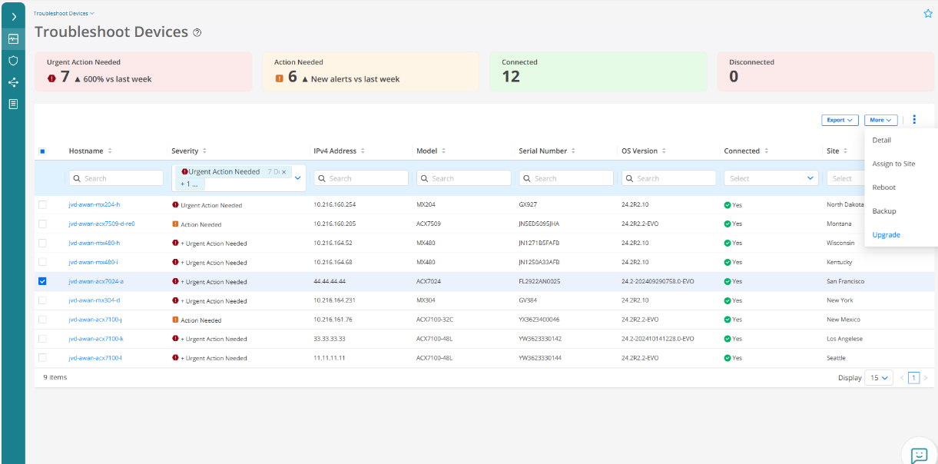Check the jvd-awan-mx204-h row checkbox

pyautogui.click(x=42, y=204)
